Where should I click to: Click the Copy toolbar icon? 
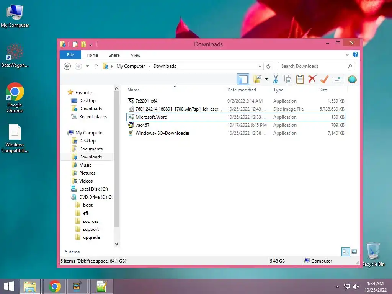(288, 79)
